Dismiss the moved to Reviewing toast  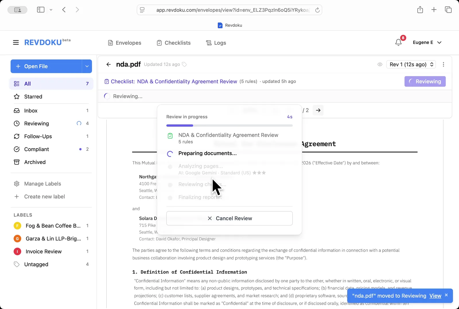pyautogui.click(x=446, y=295)
